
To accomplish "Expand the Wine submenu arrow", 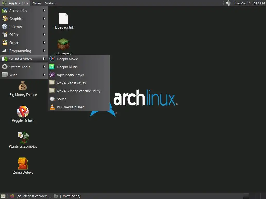I will (x=44, y=75).
